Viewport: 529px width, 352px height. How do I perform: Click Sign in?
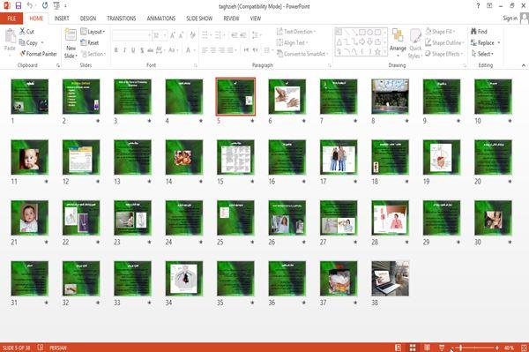pos(510,19)
